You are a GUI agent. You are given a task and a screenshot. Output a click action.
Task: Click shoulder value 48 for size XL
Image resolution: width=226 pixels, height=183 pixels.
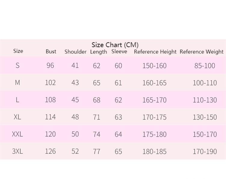(x=75, y=117)
